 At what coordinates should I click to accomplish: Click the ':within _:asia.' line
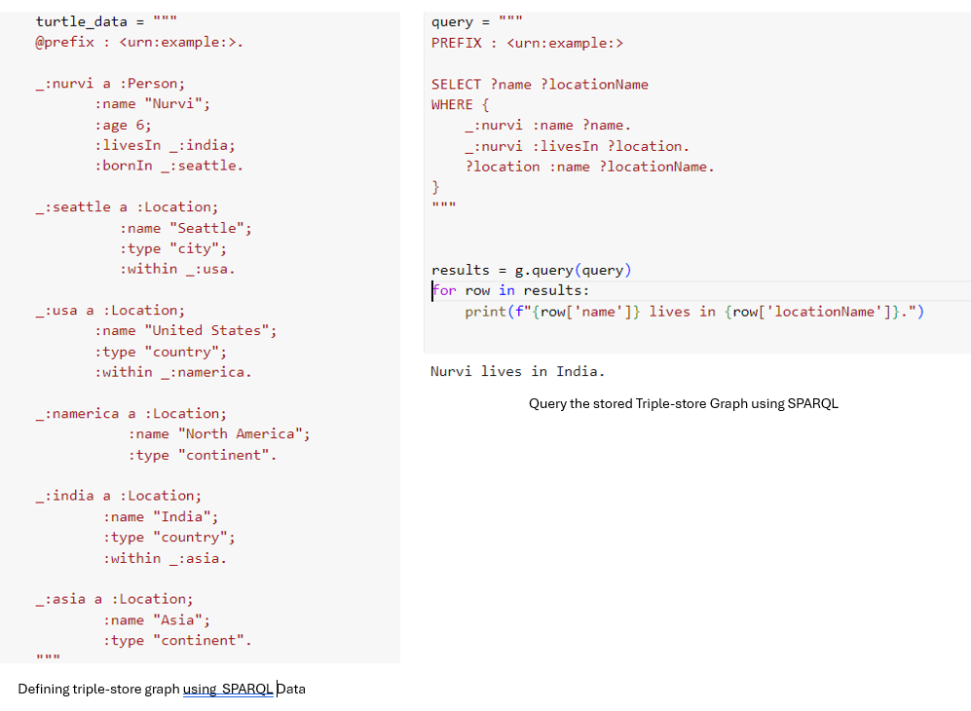tap(166, 559)
